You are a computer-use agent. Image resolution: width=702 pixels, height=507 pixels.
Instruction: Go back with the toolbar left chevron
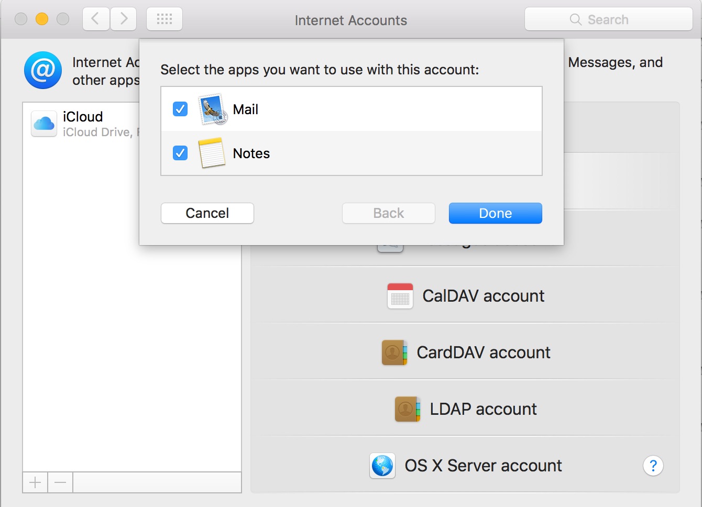coord(96,19)
